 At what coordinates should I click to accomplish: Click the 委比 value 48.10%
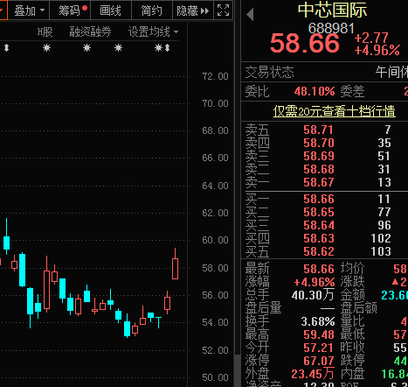click(x=315, y=92)
